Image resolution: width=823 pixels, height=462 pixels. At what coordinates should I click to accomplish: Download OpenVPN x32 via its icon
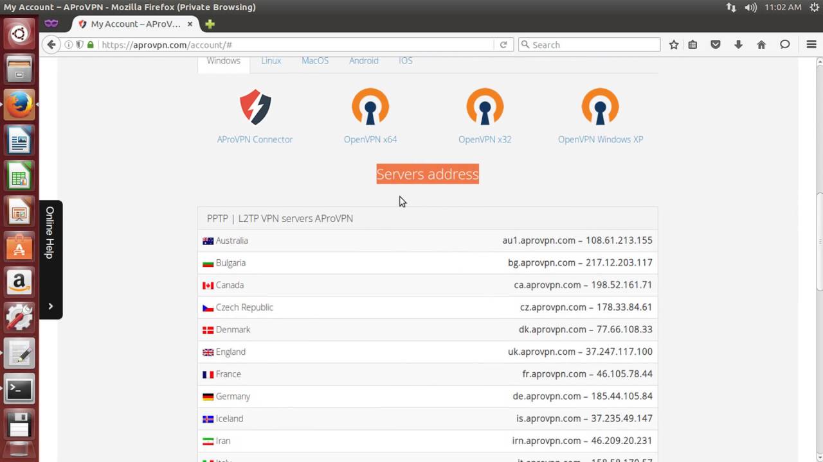click(485, 107)
